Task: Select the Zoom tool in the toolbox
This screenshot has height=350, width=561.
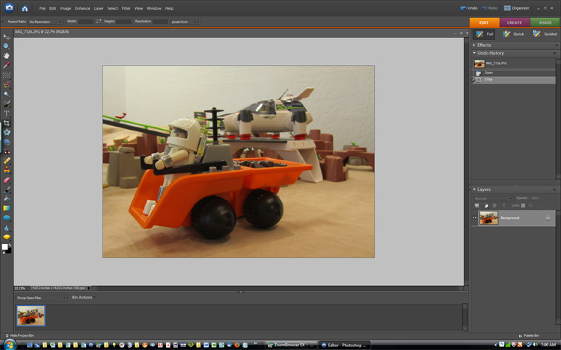Action: (x=7, y=46)
